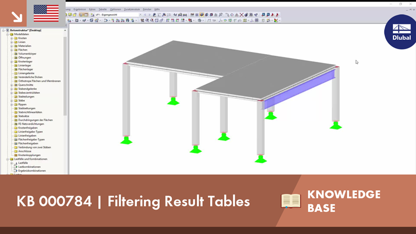Select Verbindung von zwei Stäben

[x=34, y=147]
